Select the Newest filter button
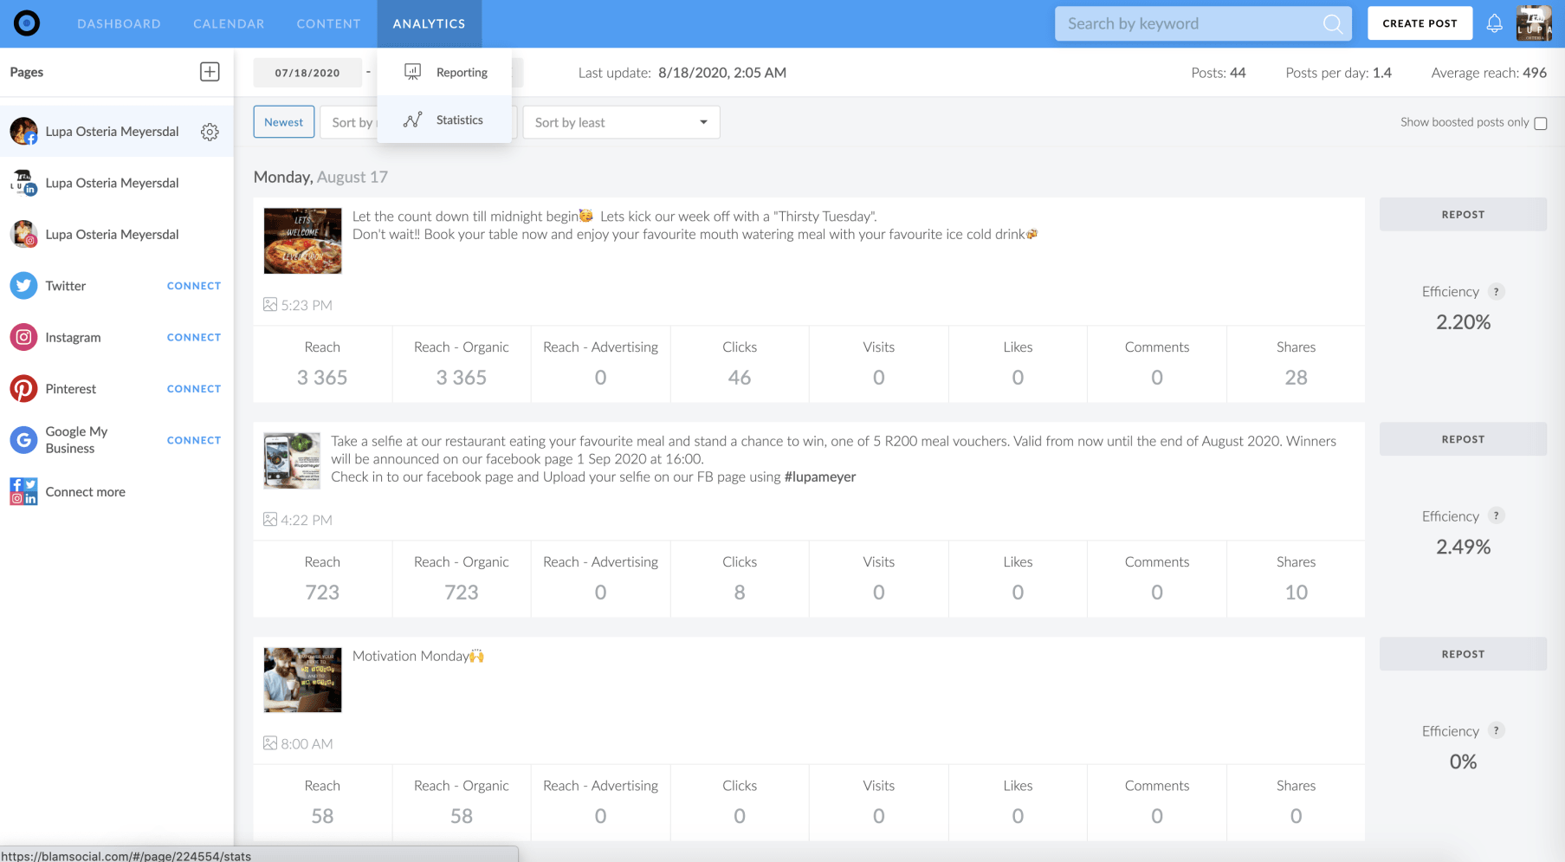1565x862 pixels. click(284, 122)
